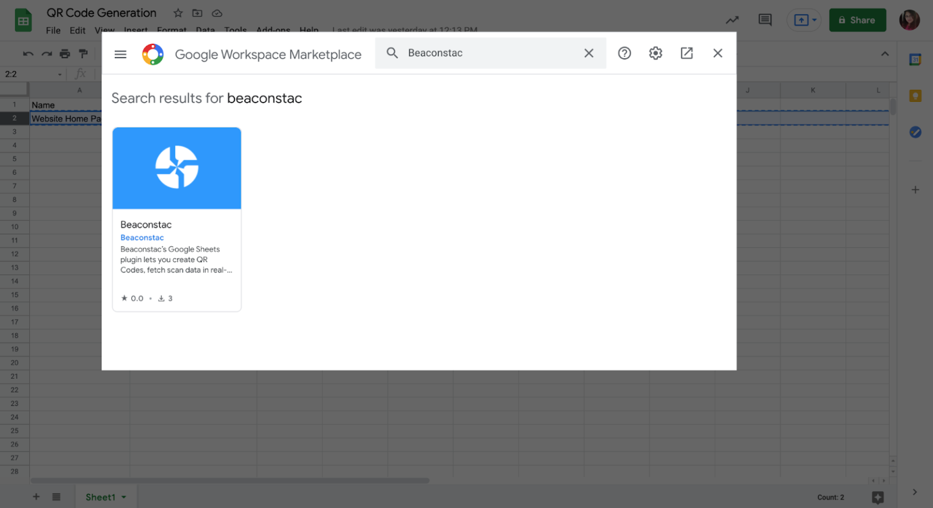The image size is (933, 508).
Task: Open Marketplace in a new window
Action: click(686, 53)
